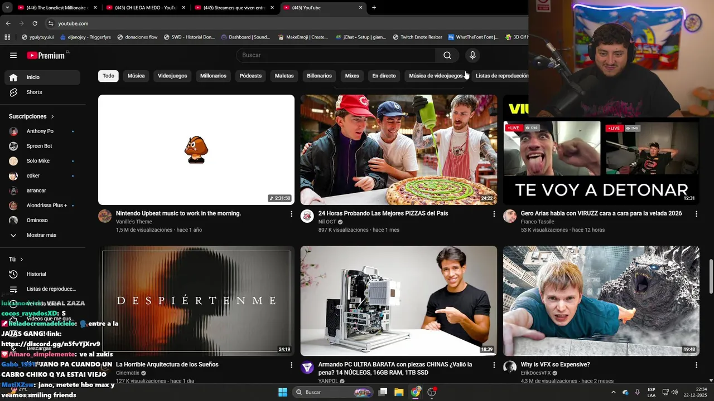Open a new browser tab
The image size is (714, 401).
[374, 8]
